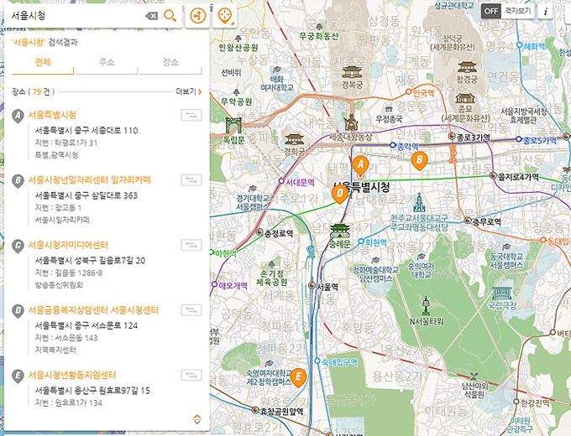Open the 더보기 link for places
The height and width of the screenshot is (436, 571).
coord(189,91)
